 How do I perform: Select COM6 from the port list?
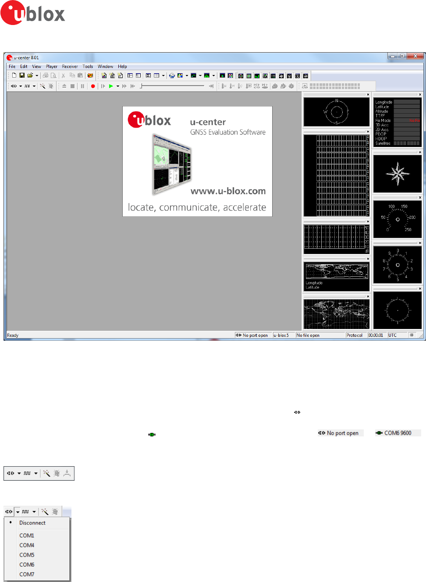(37, 564)
